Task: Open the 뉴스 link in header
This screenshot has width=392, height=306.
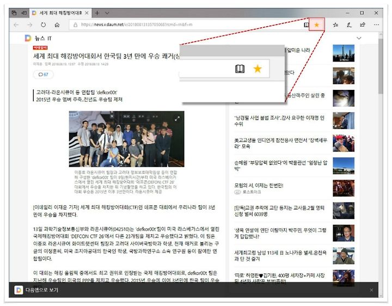Action: pyautogui.click(x=40, y=38)
